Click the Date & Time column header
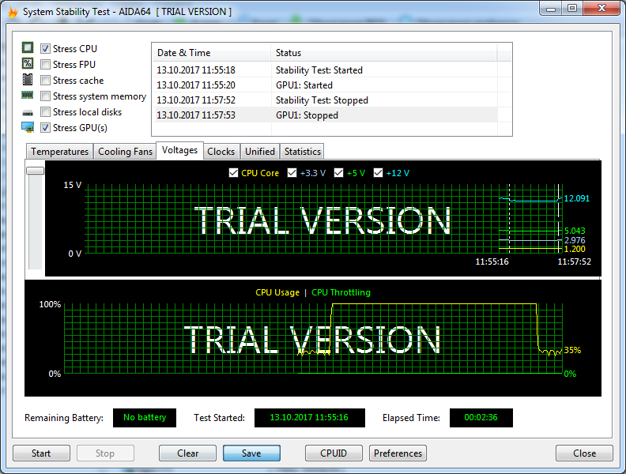The width and height of the screenshot is (626, 474). click(211, 53)
